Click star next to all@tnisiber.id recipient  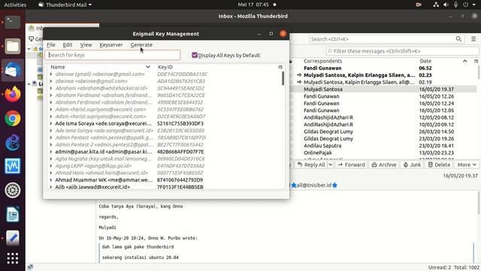334,185
